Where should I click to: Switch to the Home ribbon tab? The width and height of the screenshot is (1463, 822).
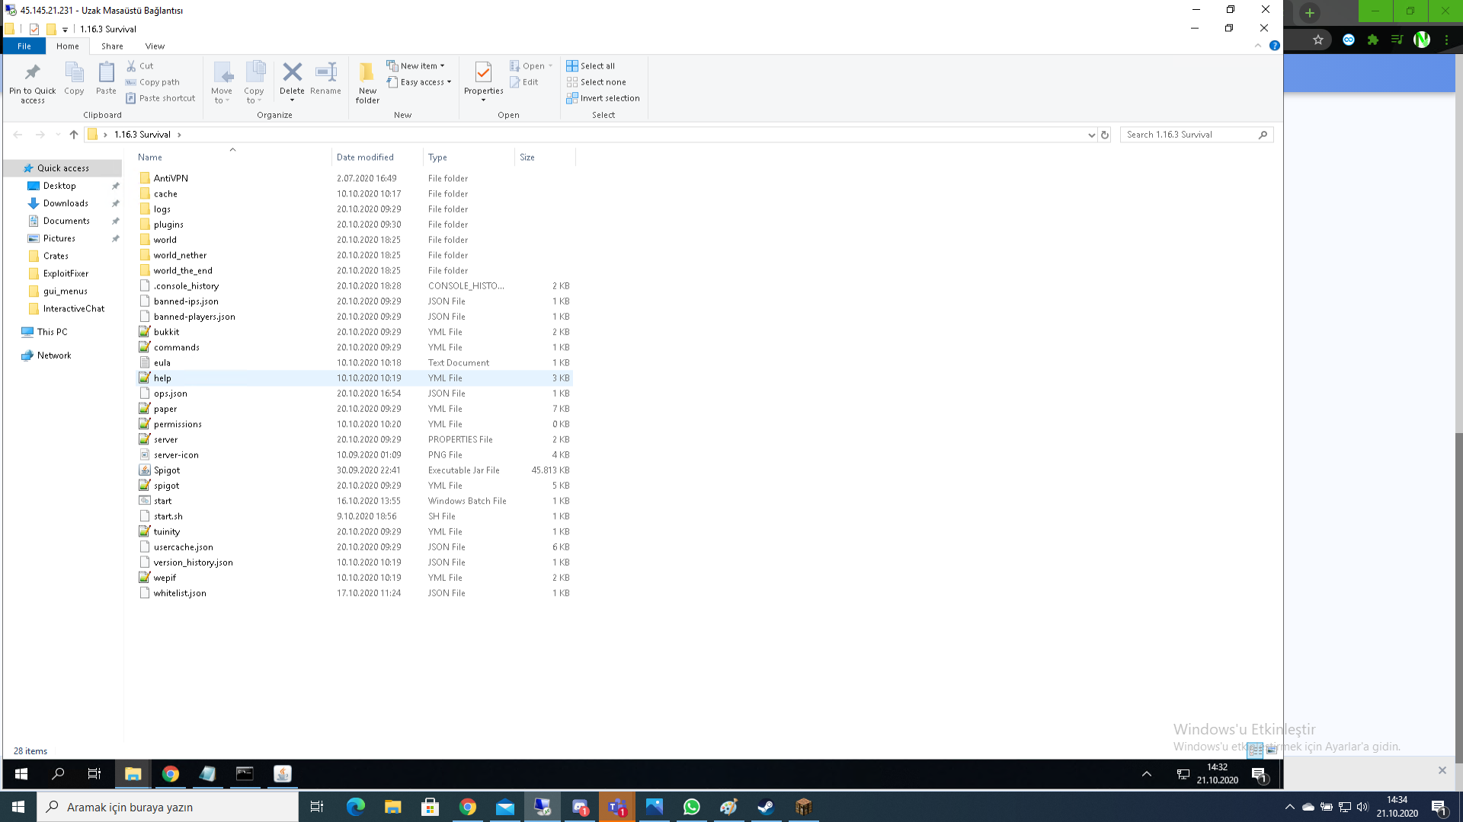68,46
